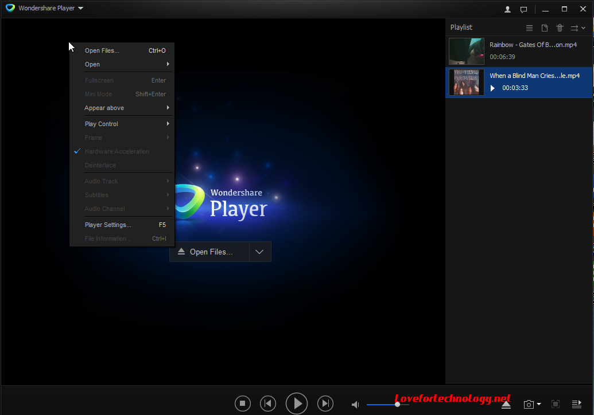Click When a Blind Man Cries...le.mp4 title
This screenshot has height=415, width=594.
point(534,76)
